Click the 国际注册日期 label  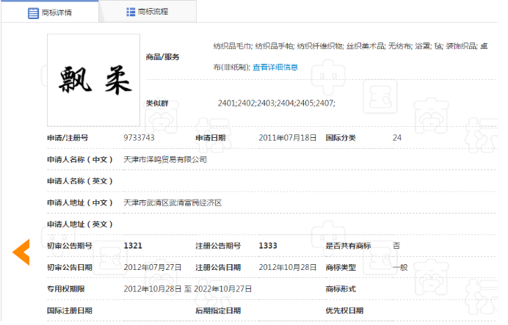point(70,311)
